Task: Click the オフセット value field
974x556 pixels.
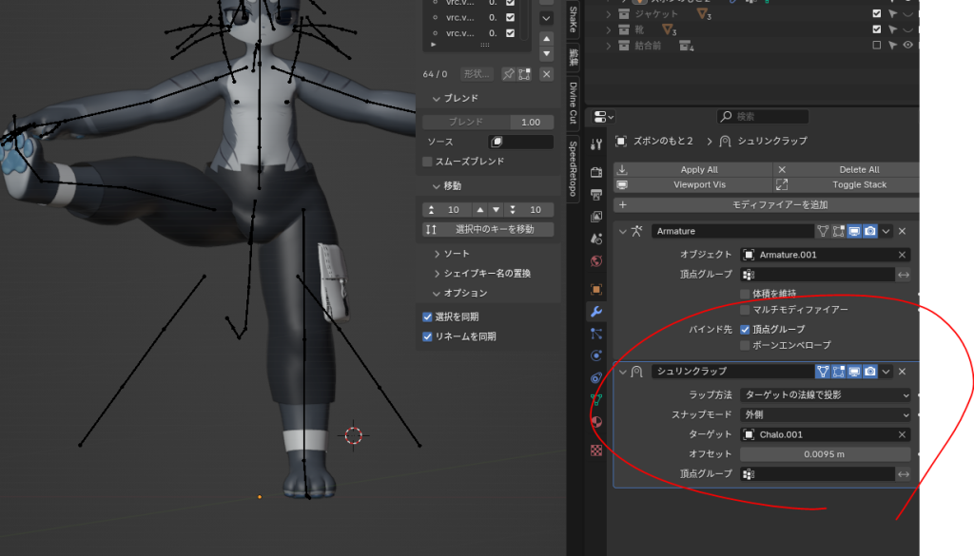Action: click(x=825, y=454)
